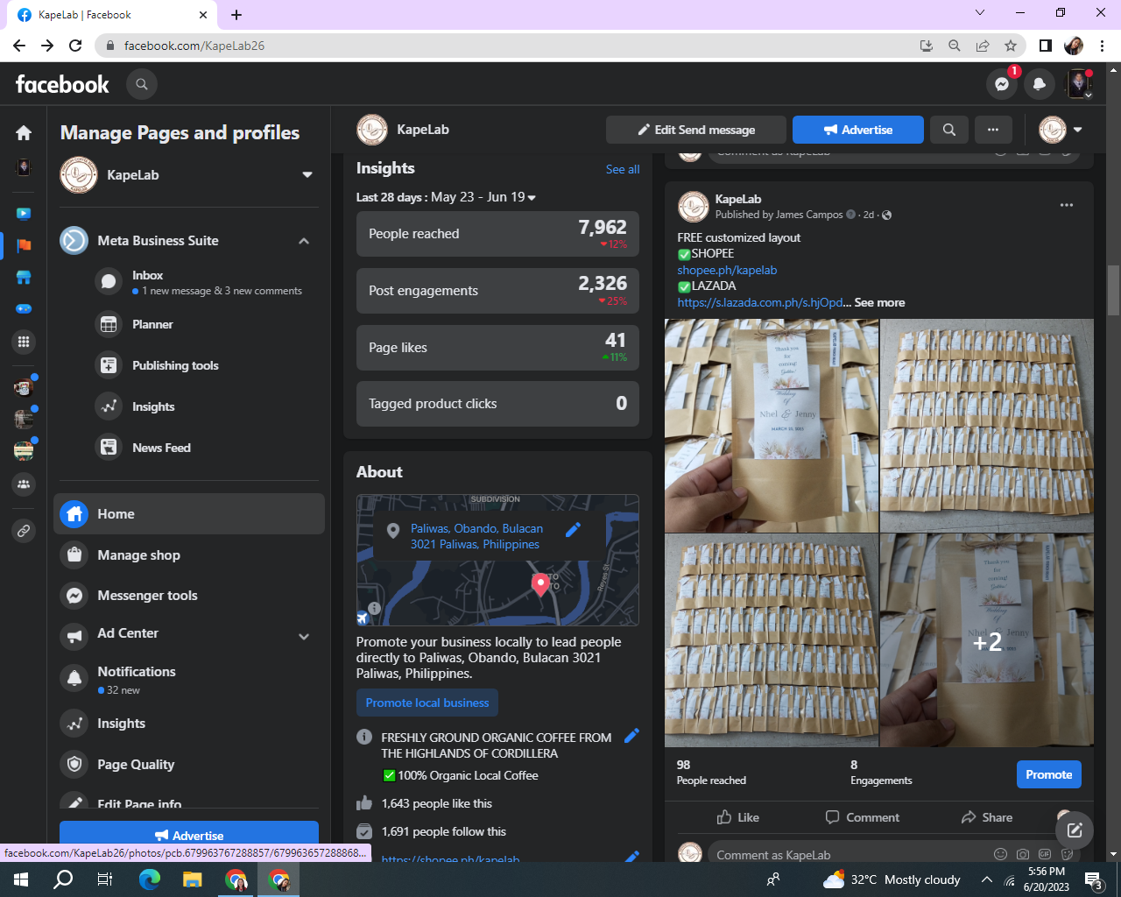The image size is (1121, 897).
Task: Click the page vertical scrollbar thumb
Action: [1113, 289]
